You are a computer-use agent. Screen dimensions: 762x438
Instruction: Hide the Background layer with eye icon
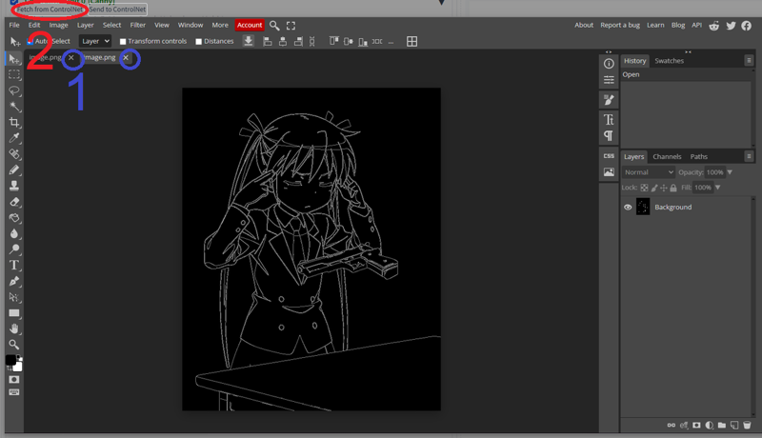(628, 208)
